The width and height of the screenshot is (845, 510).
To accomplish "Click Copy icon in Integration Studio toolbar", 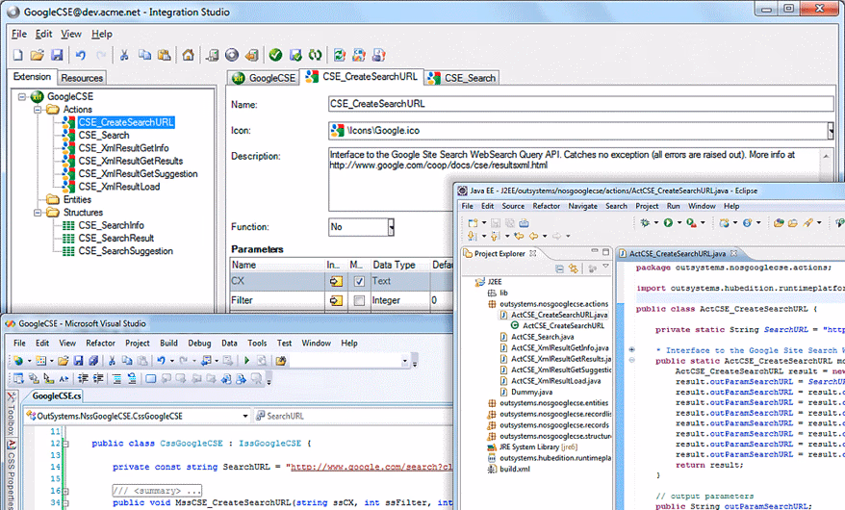I will [x=144, y=55].
